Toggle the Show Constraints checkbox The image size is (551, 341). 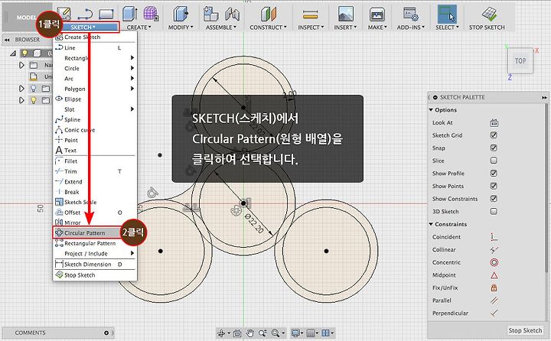click(494, 199)
